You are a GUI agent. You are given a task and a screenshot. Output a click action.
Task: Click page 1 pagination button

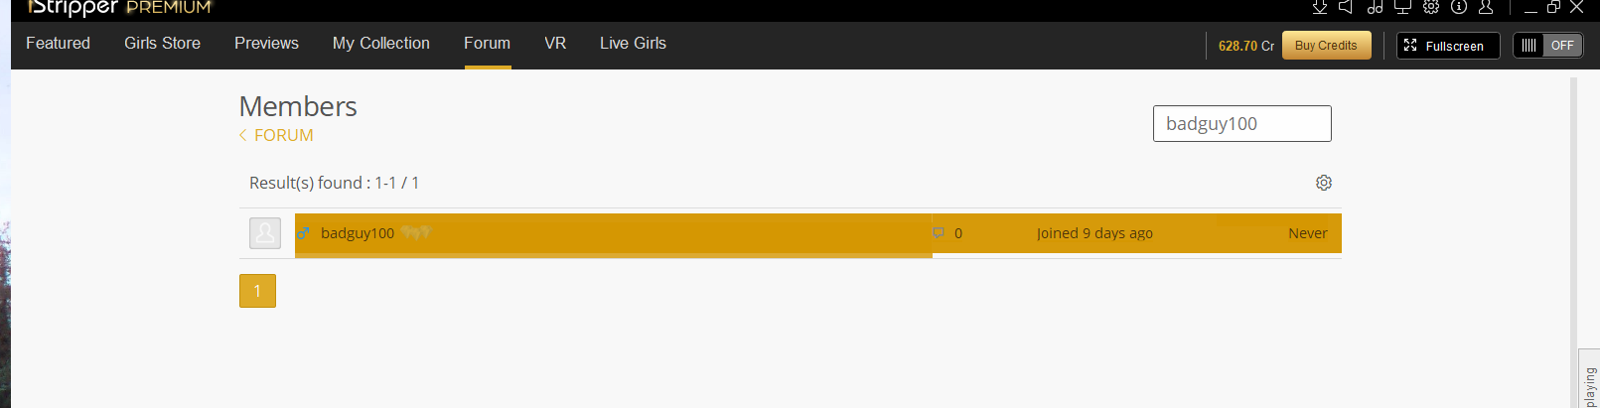[x=257, y=291]
